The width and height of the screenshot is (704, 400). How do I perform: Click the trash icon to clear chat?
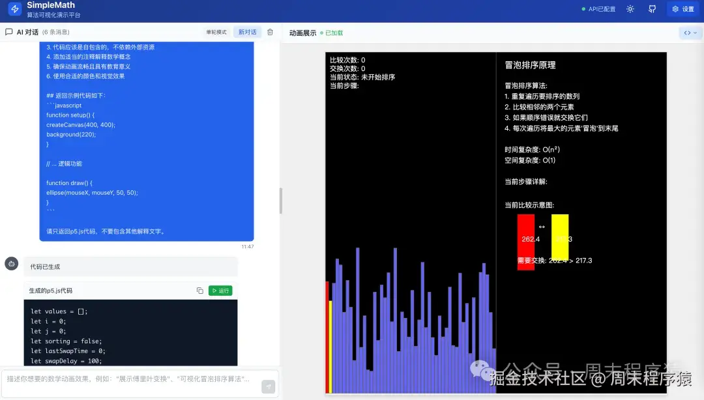(270, 31)
